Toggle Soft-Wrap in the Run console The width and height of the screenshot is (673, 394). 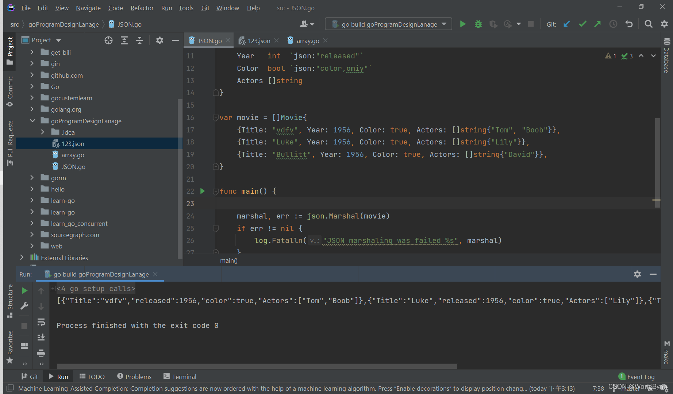tap(41, 322)
